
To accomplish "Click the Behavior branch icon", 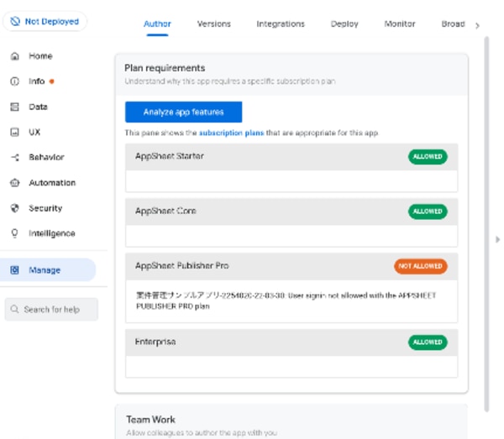I will (x=15, y=157).
